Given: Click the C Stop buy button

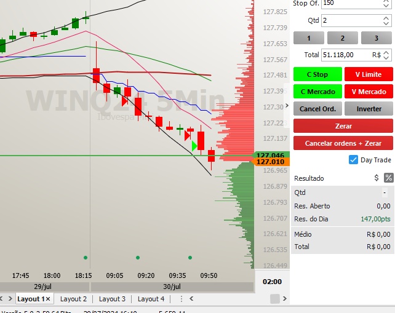Looking at the screenshot, I should point(317,74).
